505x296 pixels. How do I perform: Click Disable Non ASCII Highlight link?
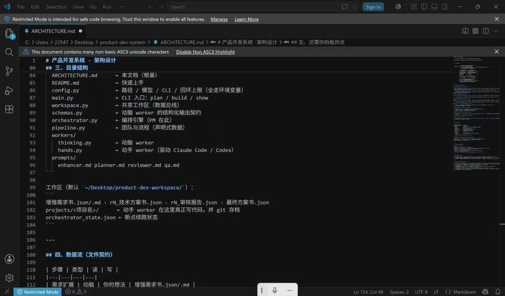click(206, 52)
